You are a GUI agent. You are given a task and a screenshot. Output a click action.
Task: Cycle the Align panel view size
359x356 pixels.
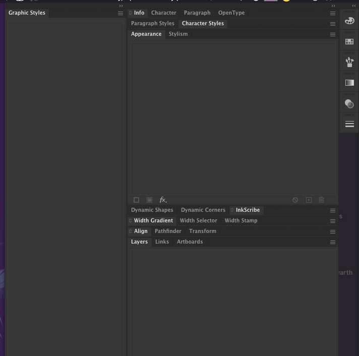coord(131,231)
